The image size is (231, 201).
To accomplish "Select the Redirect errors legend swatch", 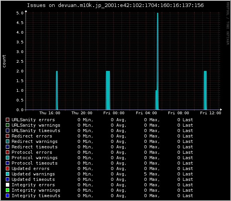I will click(x=7, y=136).
